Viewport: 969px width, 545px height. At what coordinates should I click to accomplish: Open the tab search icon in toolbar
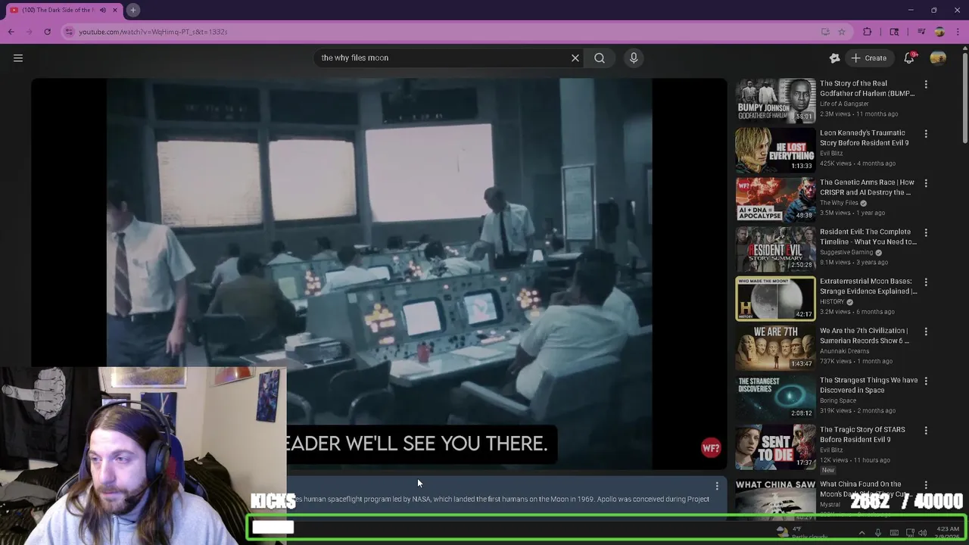coord(894,32)
